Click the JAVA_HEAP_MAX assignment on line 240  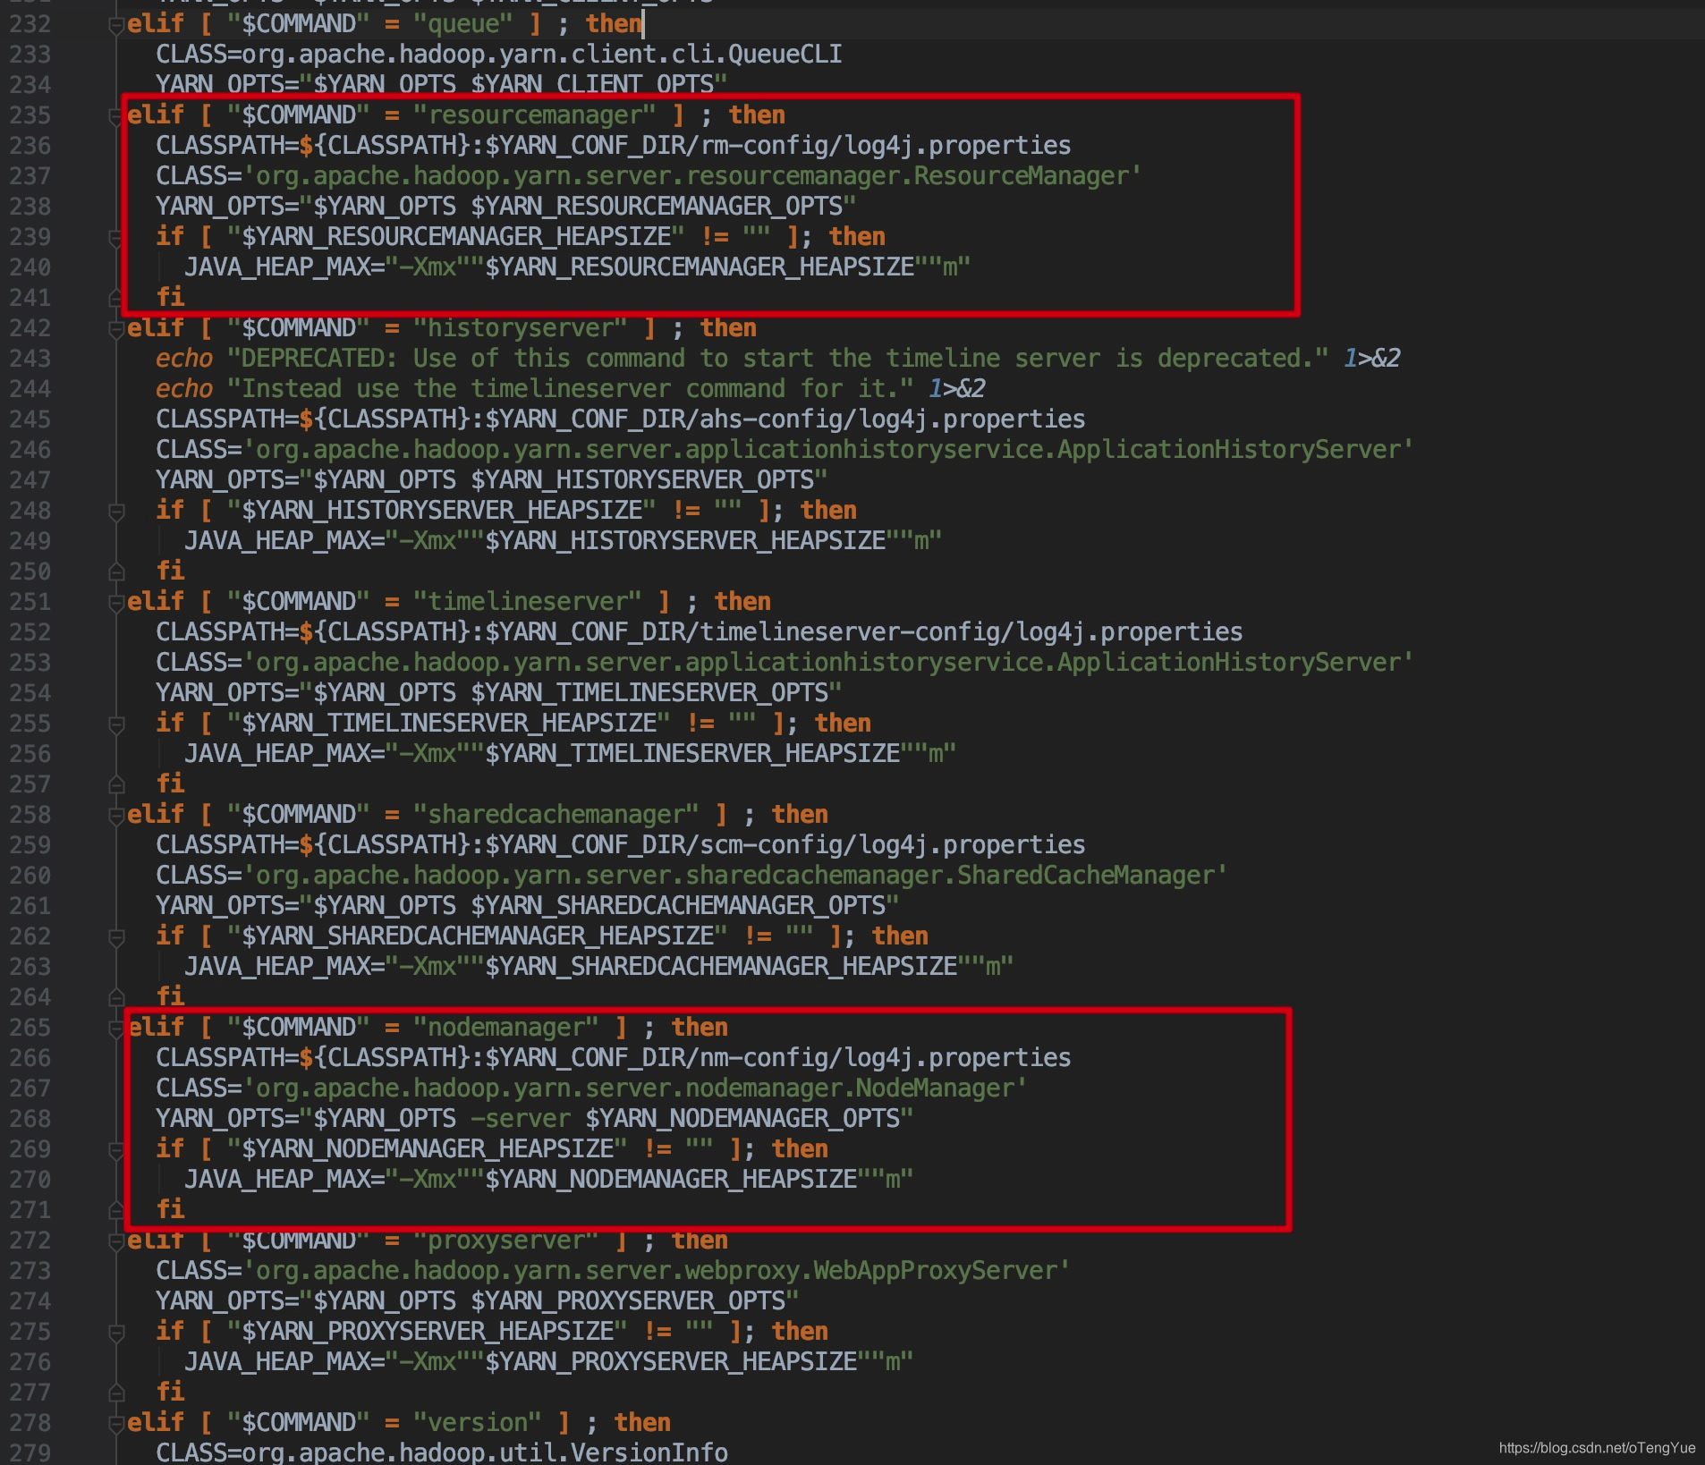[578, 267]
